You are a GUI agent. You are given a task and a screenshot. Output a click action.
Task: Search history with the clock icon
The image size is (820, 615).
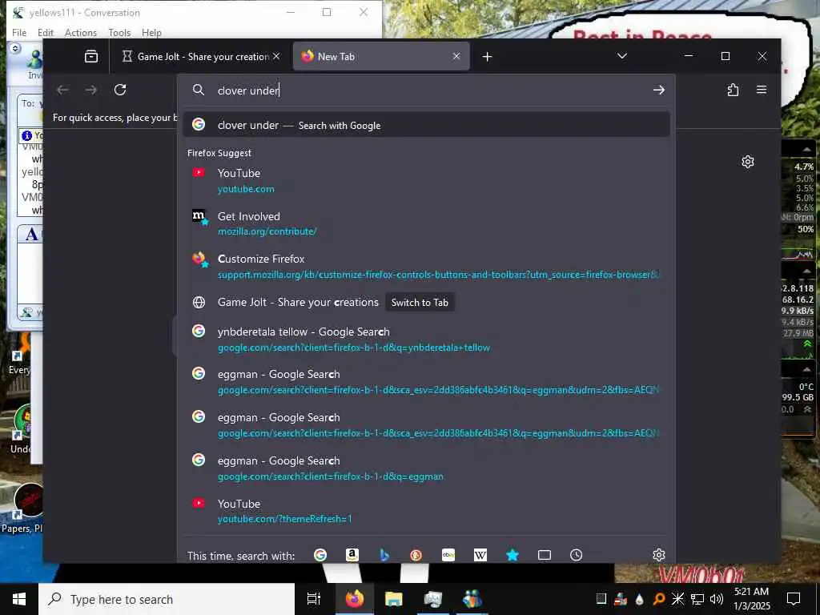tap(577, 555)
